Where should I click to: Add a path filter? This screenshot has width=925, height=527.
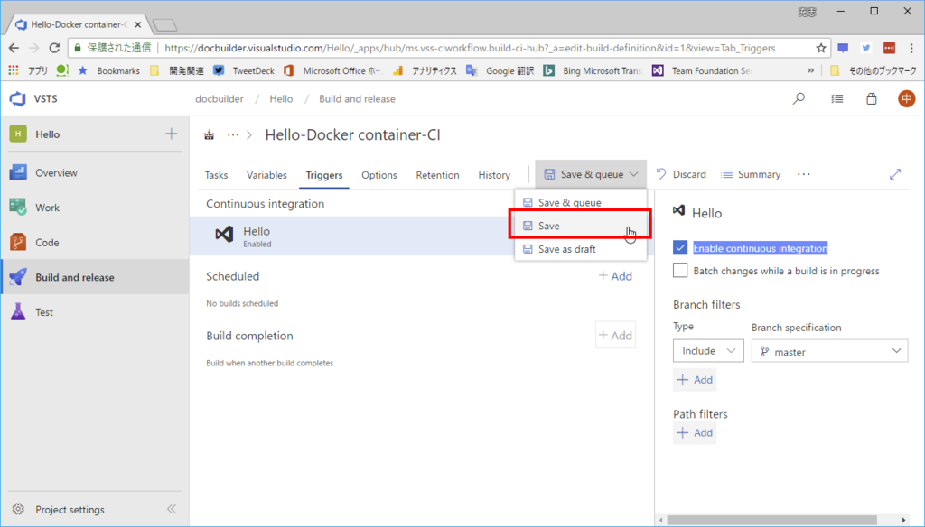click(x=695, y=432)
